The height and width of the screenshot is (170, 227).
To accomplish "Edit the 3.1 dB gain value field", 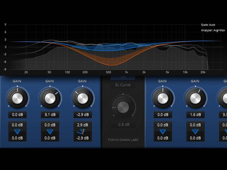I will pos(50,115).
